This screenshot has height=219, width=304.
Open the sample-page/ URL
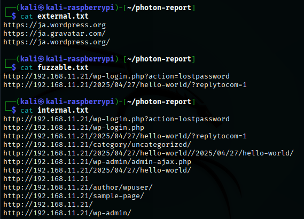pos(74,195)
